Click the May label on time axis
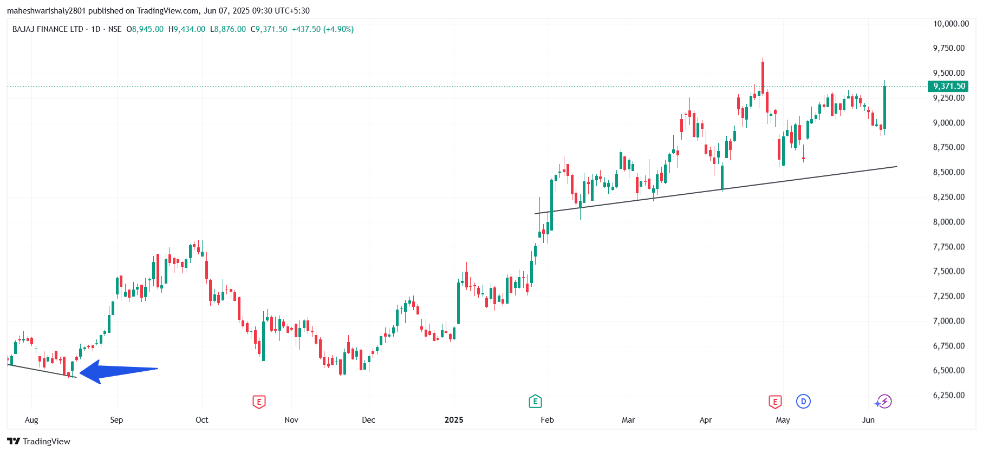 coord(783,420)
